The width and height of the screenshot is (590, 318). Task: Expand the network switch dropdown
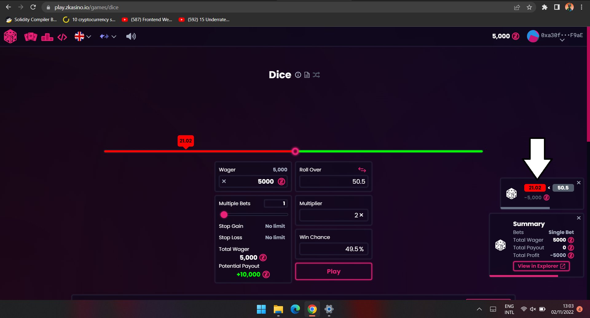[x=108, y=36]
